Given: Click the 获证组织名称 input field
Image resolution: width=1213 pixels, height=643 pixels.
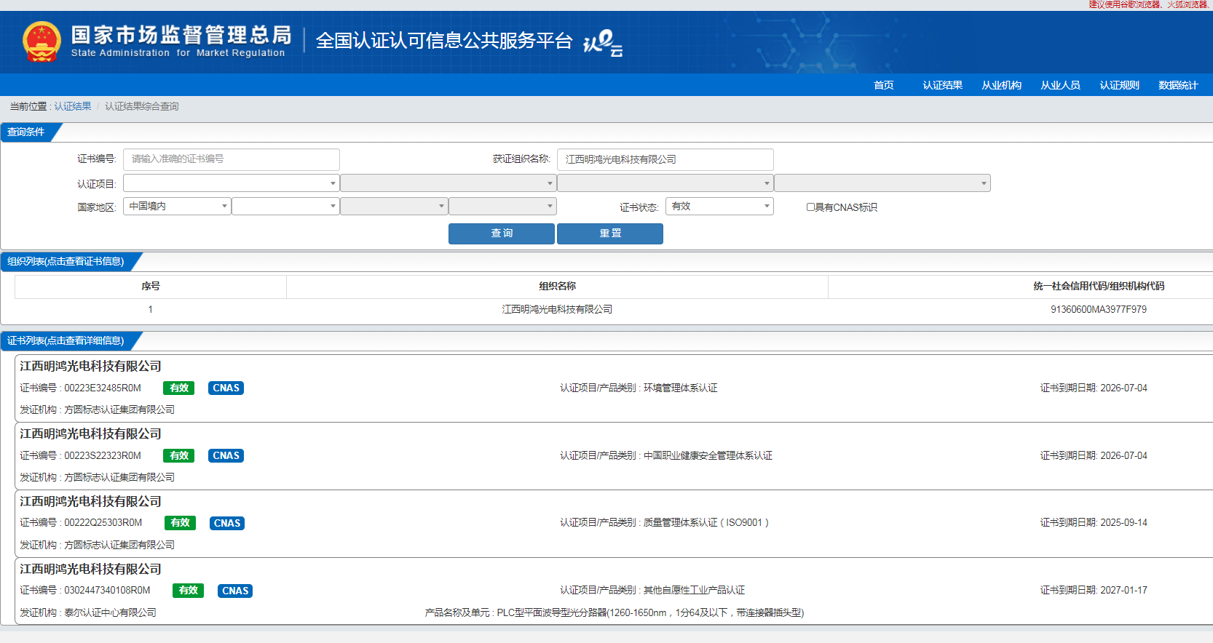Looking at the screenshot, I should click(x=665, y=159).
